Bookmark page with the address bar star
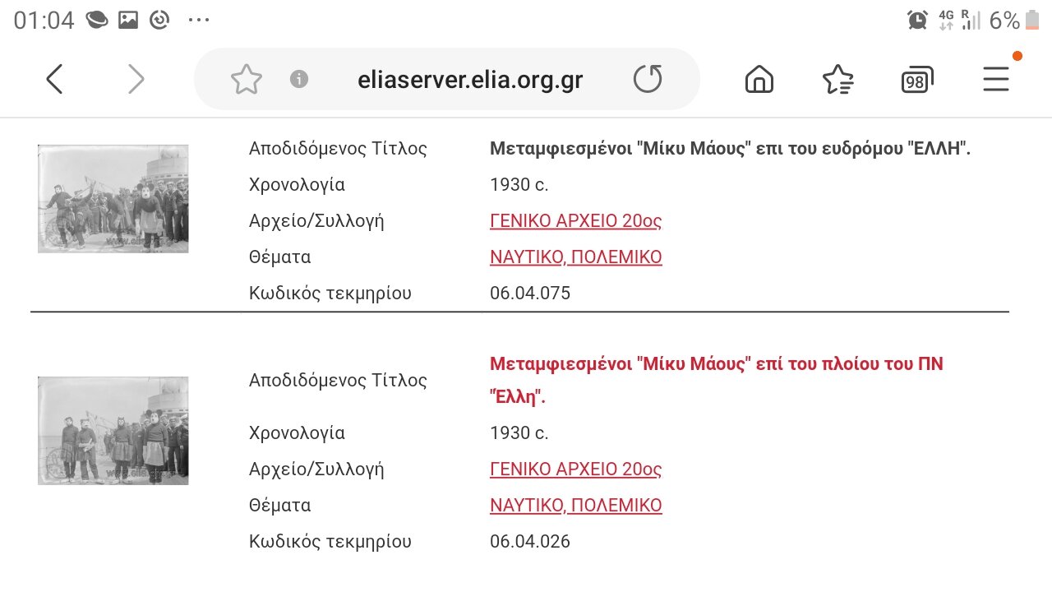Screen dimensions: 1052x592 (x=246, y=80)
